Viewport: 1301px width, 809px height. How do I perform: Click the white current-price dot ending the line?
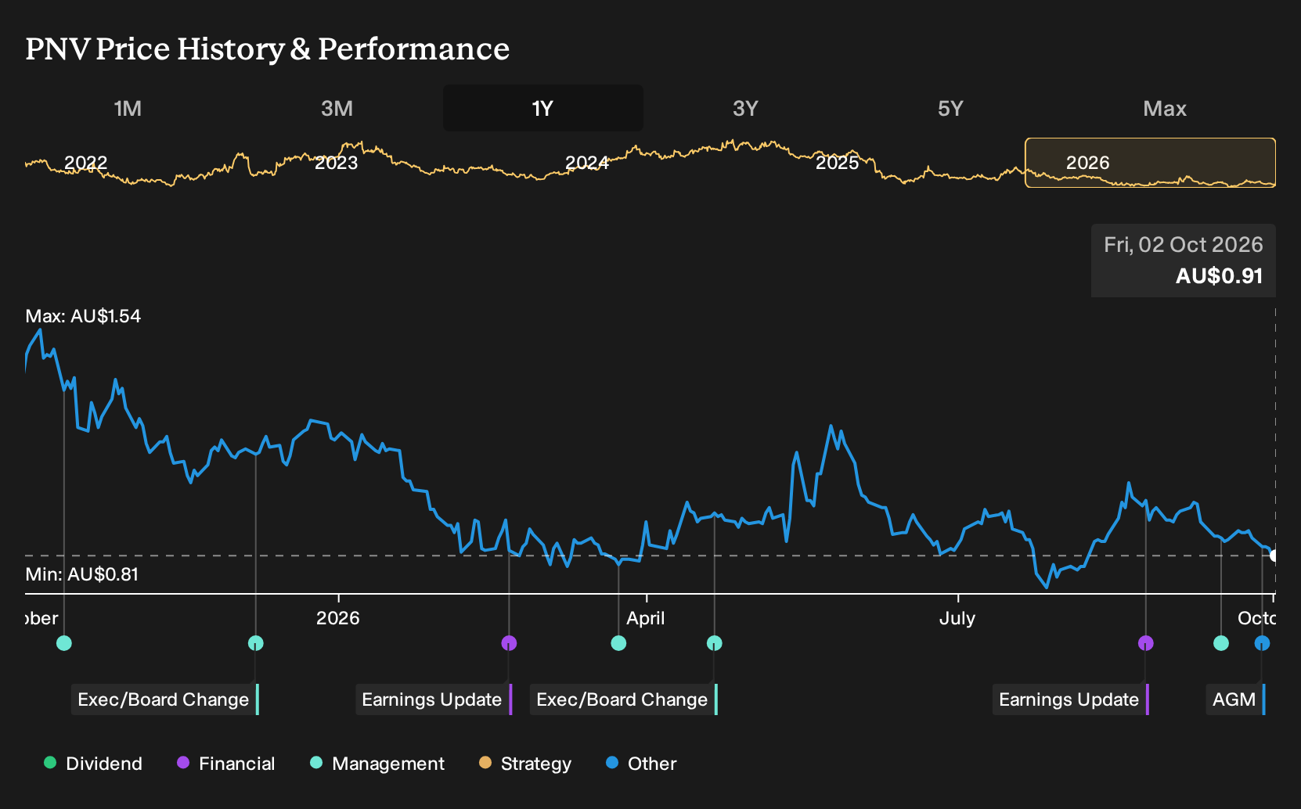(x=1274, y=556)
